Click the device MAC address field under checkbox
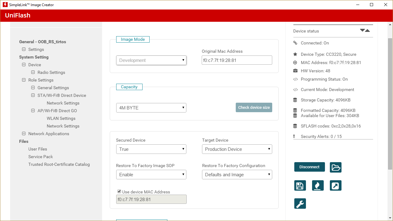The image size is (393, 221). point(151,200)
